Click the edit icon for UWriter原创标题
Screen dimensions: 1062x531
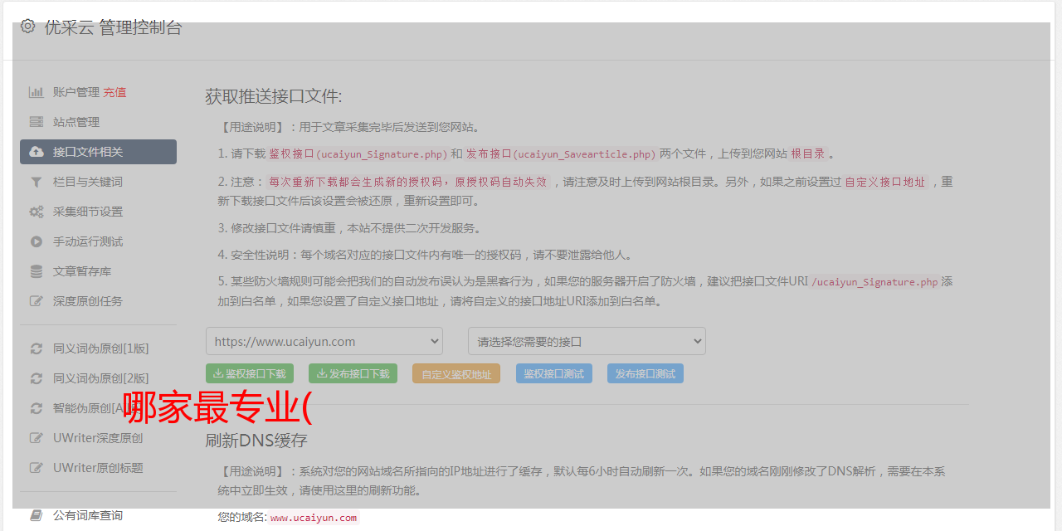tap(37, 468)
